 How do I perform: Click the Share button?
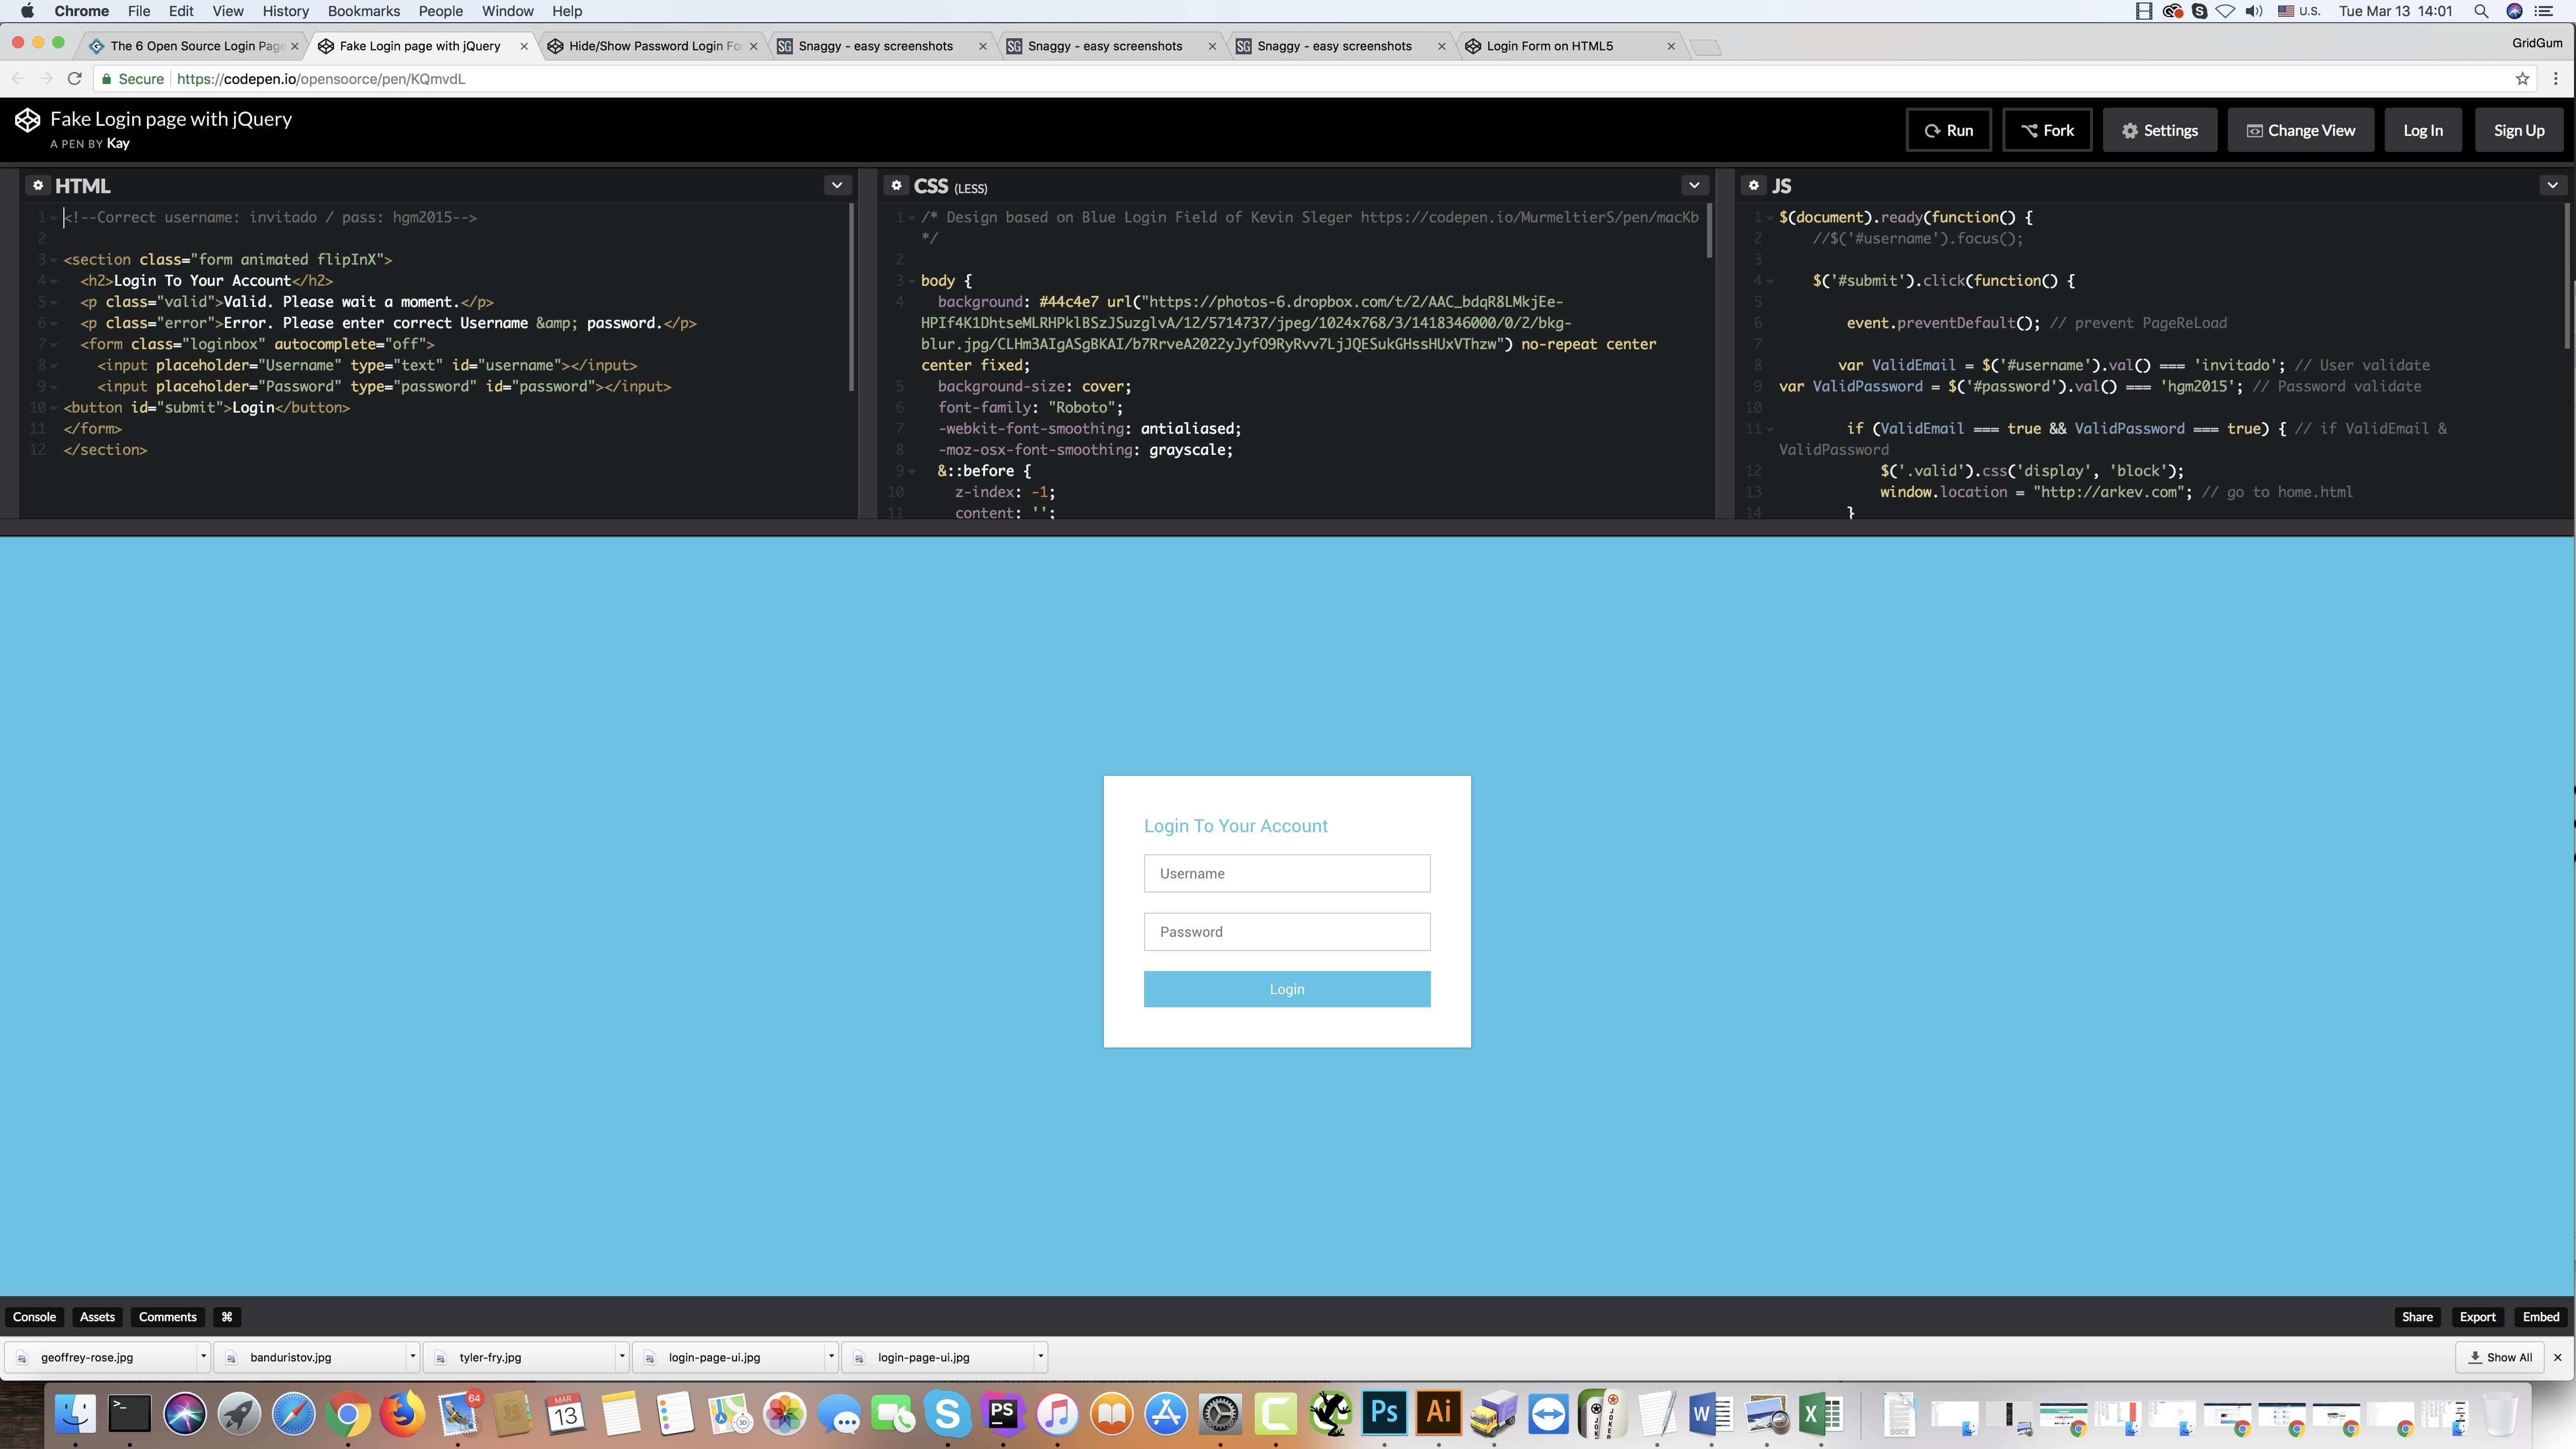pos(2417,1317)
